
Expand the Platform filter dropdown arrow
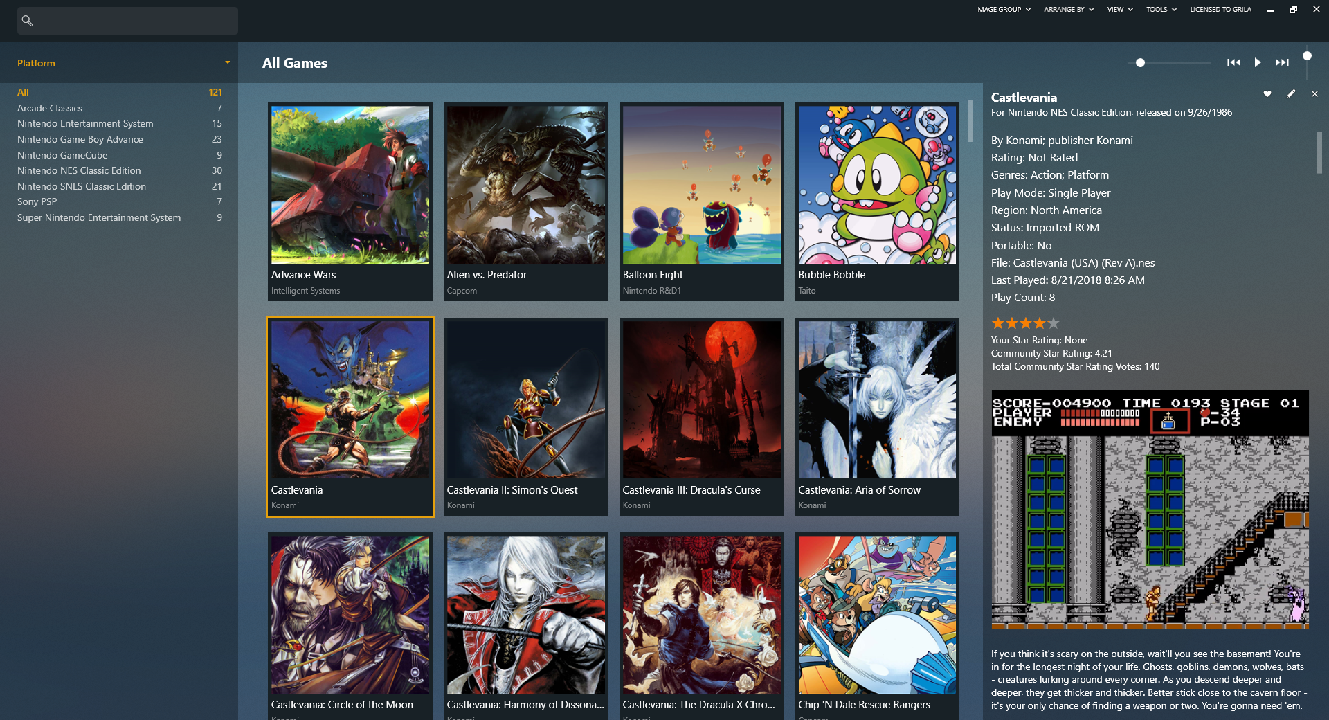(227, 62)
